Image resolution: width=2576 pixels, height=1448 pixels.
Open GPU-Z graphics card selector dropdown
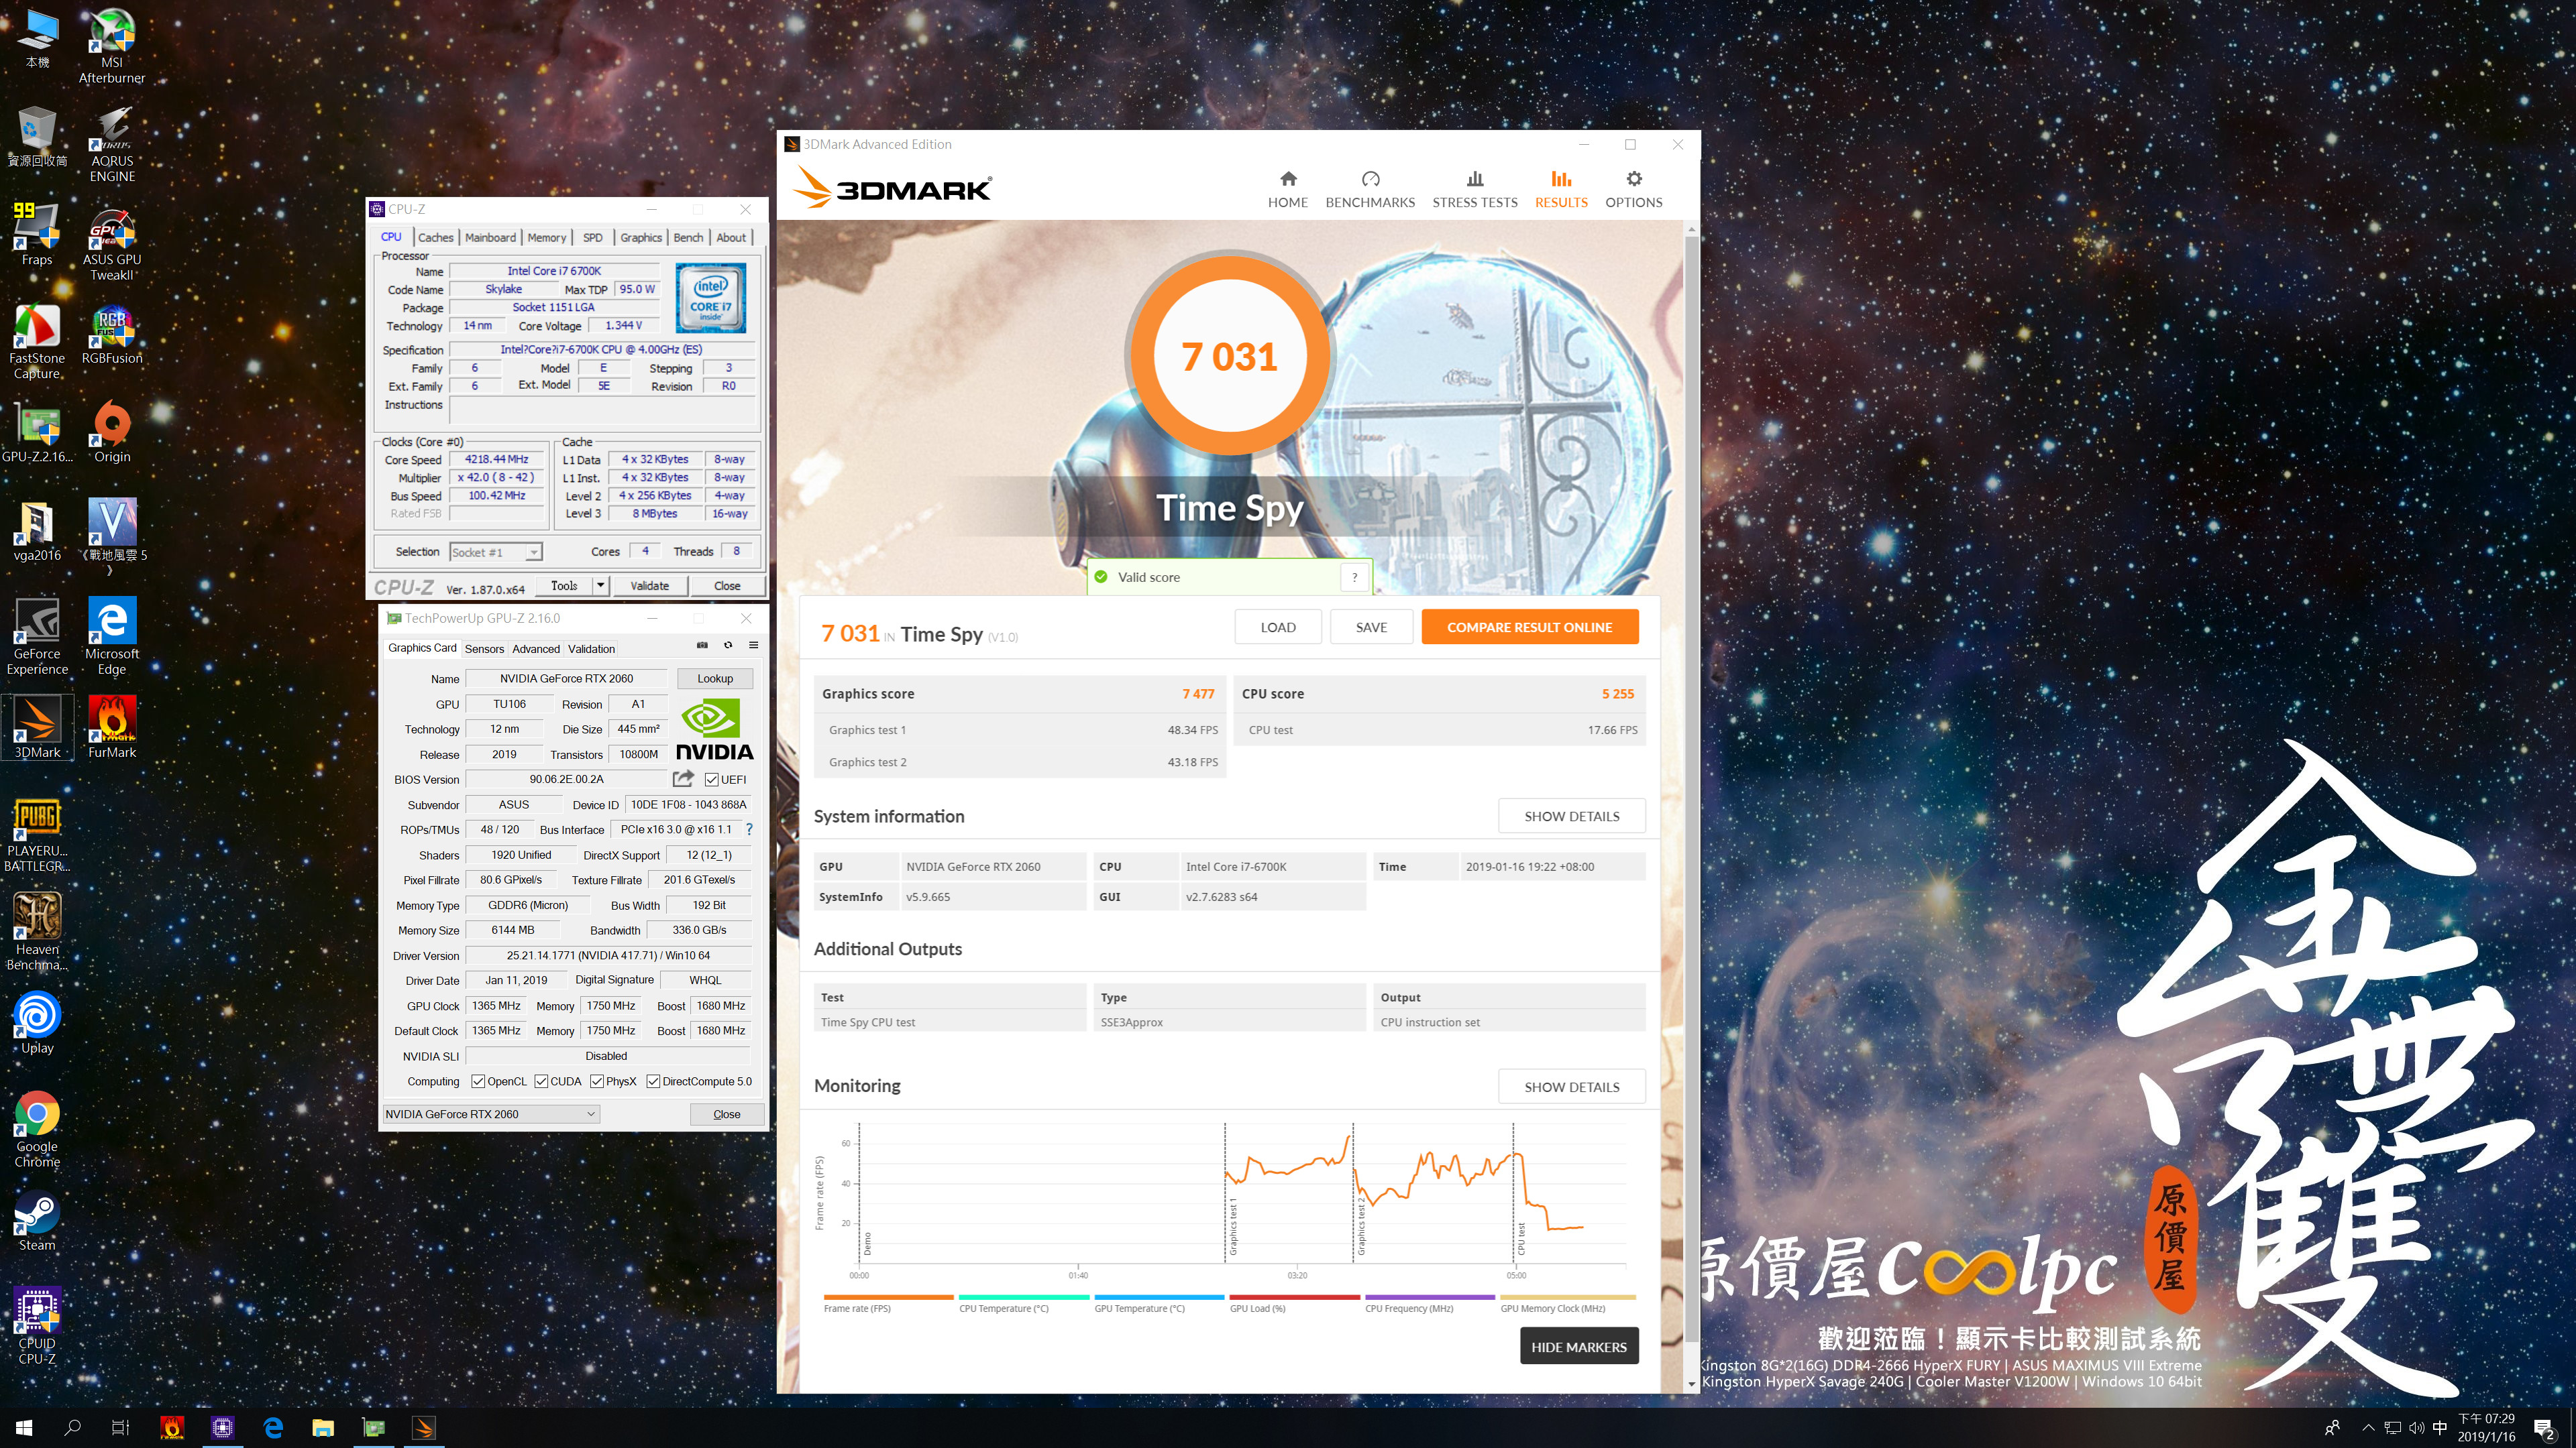coord(491,1114)
